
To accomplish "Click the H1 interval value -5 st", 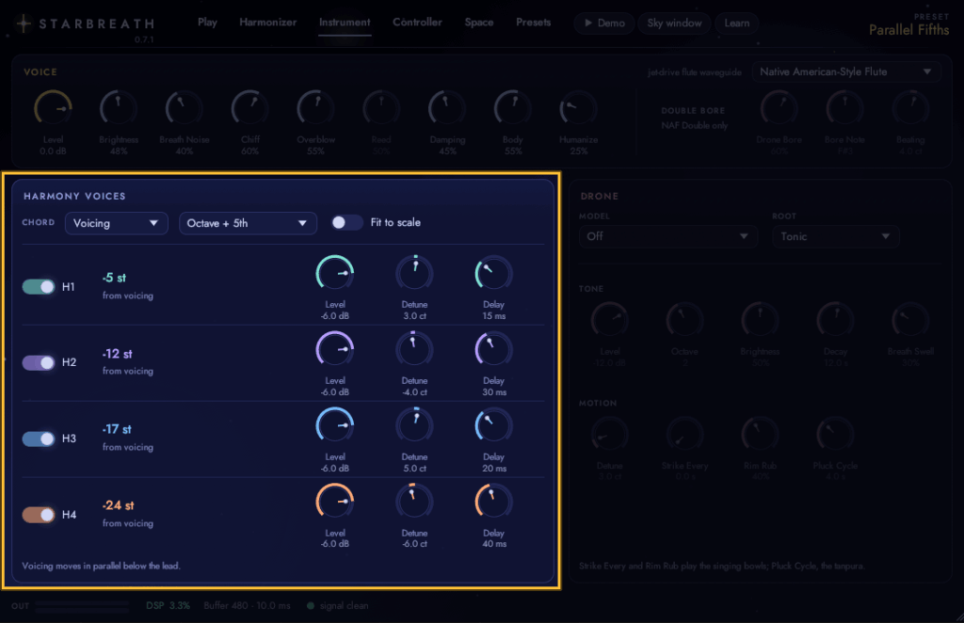I will pos(114,278).
